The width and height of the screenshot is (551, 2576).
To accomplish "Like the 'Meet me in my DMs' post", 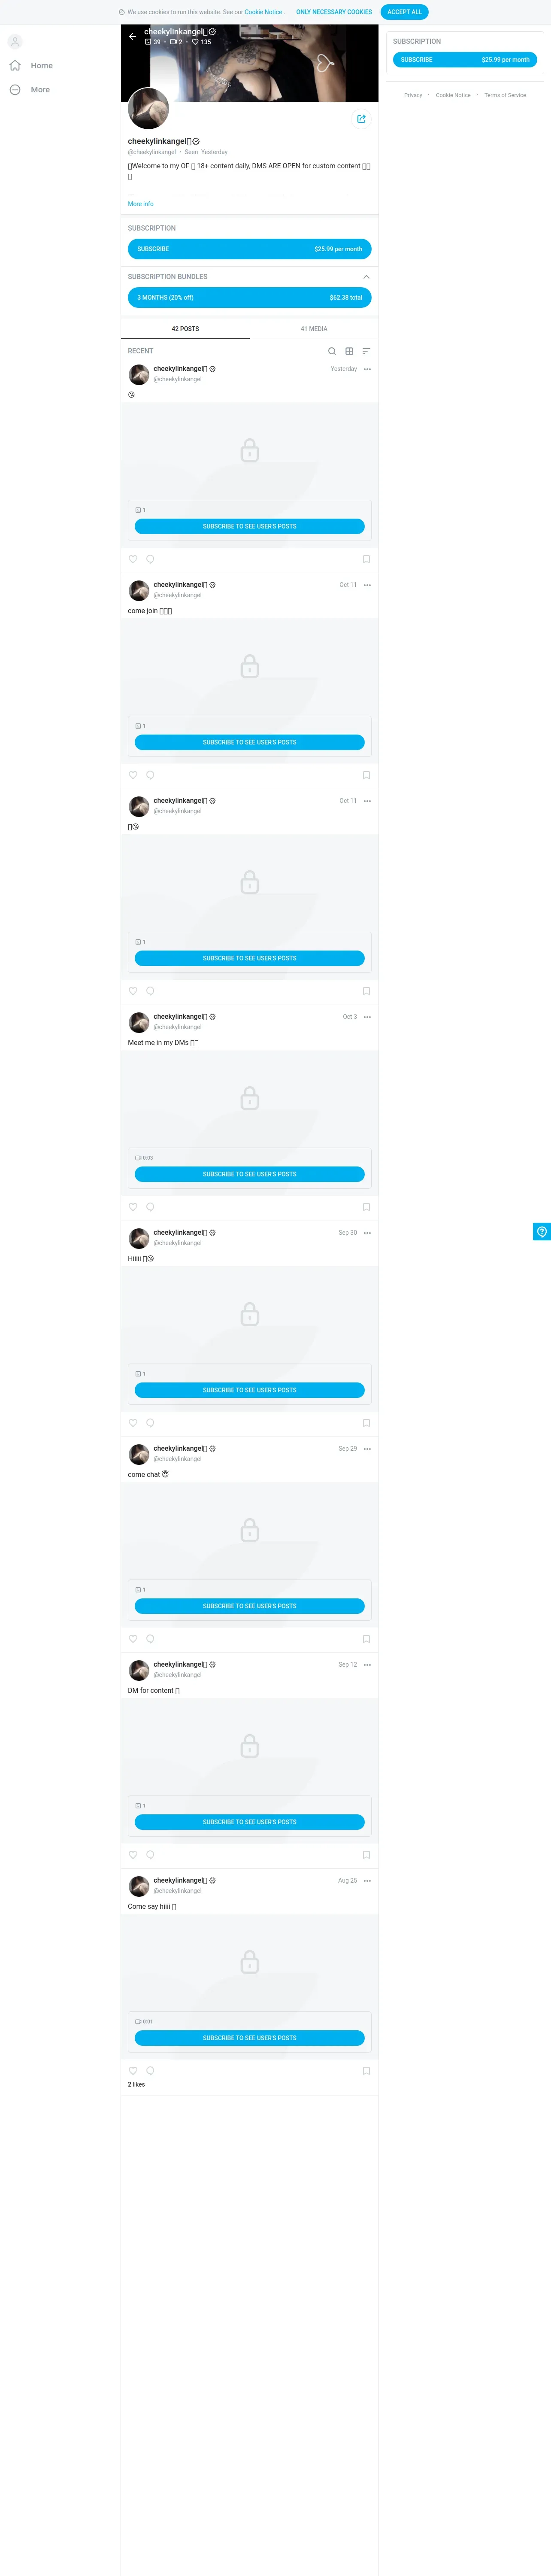I will tap(133, 1207).
